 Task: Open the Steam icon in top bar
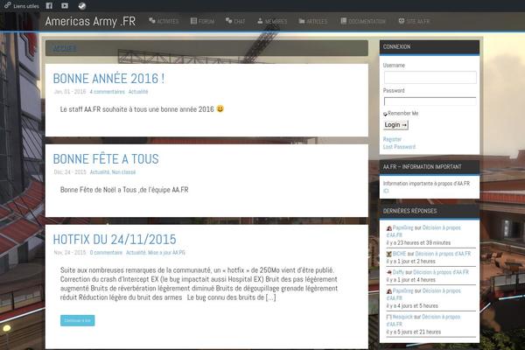pyautogui.click(x=82, y=6)
